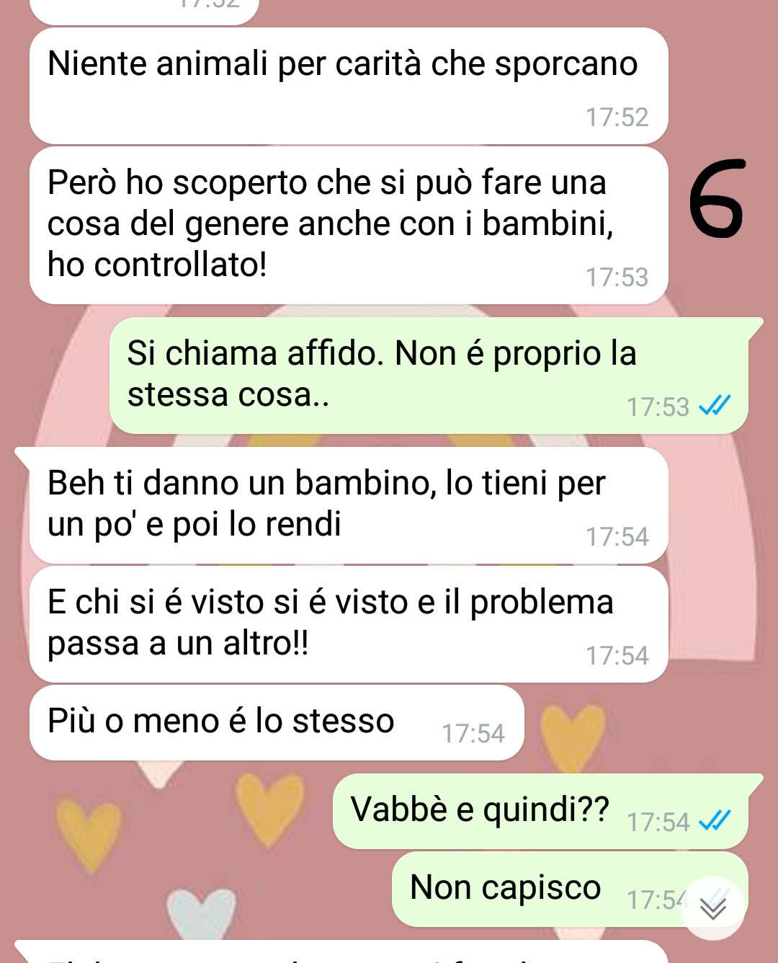778x963 pixels.
Task: Select message 'Più o meno é lo stesso'
Action: click(277, 722)
